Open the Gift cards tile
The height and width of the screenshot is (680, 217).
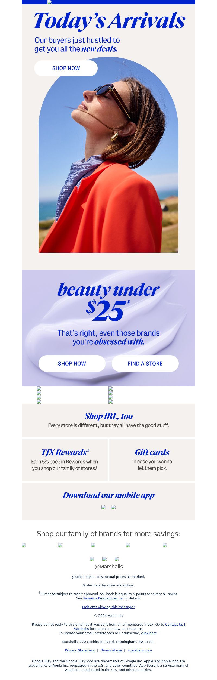point(152,460)
